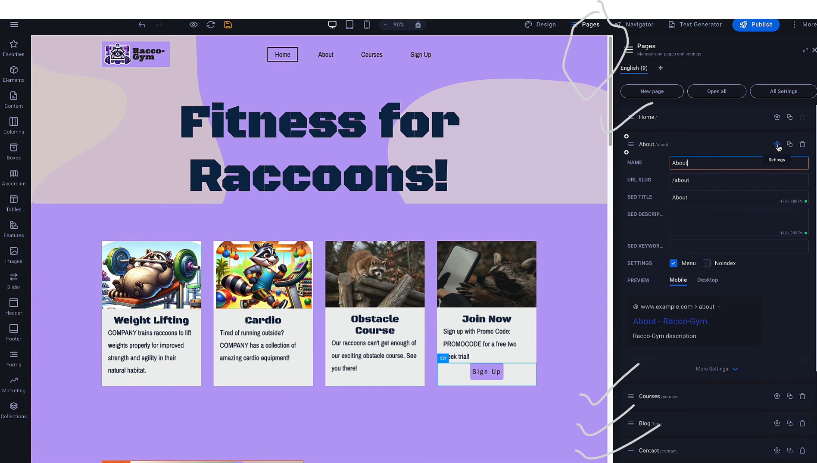
Task: Duplicate the Blog page
Action: coord(789,423)
